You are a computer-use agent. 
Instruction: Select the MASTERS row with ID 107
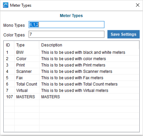click(71, 97)
